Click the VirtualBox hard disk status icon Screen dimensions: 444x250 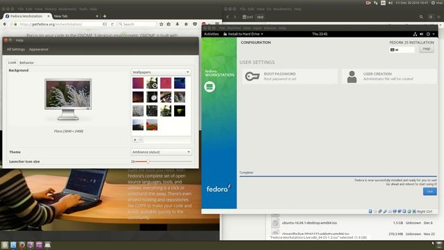[370, 211]
